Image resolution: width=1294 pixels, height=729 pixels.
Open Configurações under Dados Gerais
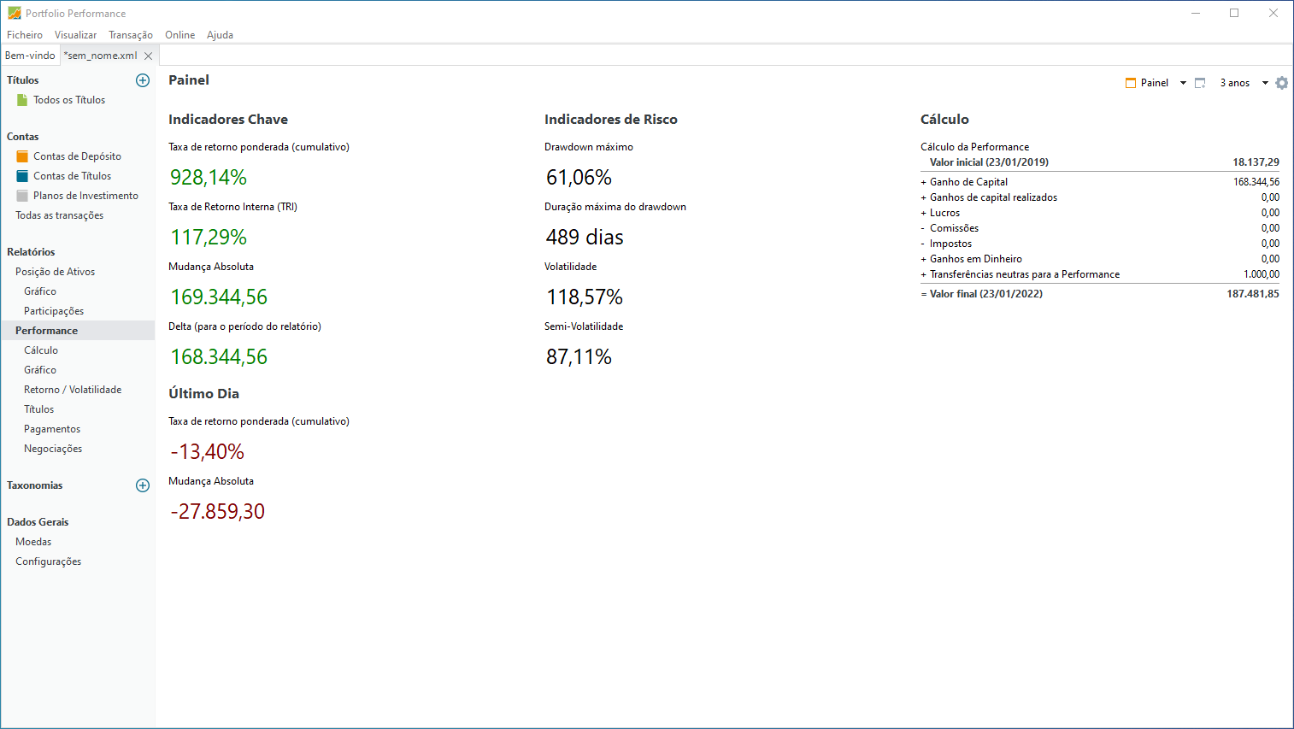click(x=48, y=561)
